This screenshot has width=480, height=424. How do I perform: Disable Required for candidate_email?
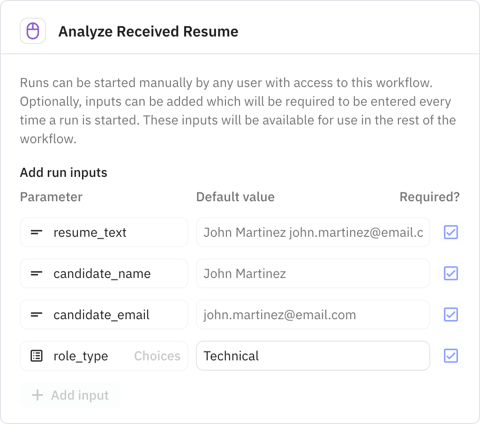click(x=450, y=314)
